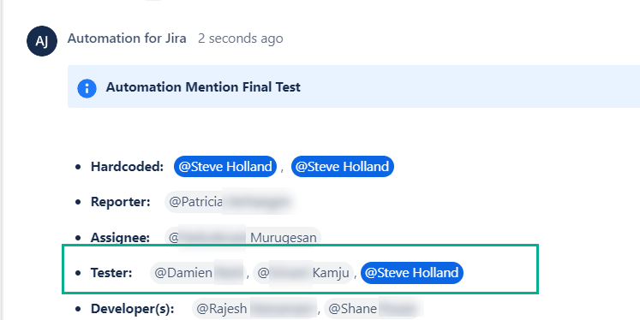Open the Automation for Jira author name

click(x=127, y=39)
